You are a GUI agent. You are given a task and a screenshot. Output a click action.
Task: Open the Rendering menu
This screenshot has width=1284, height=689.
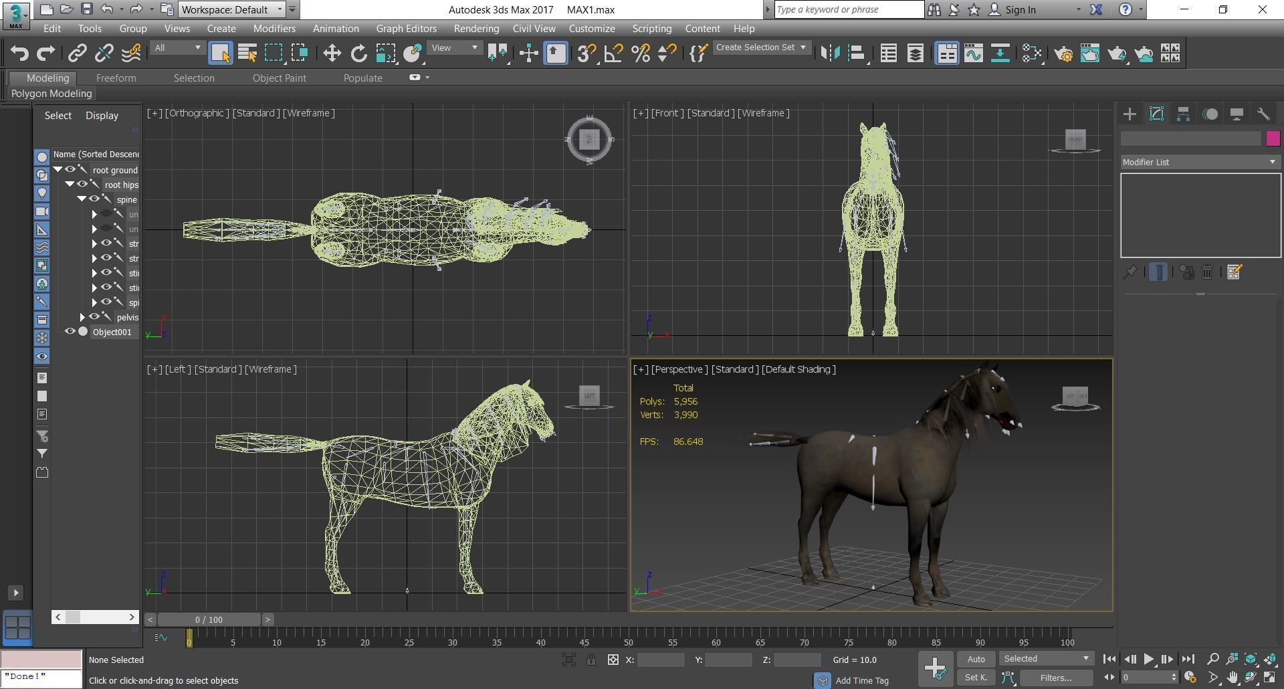click(x=476, y=29)
